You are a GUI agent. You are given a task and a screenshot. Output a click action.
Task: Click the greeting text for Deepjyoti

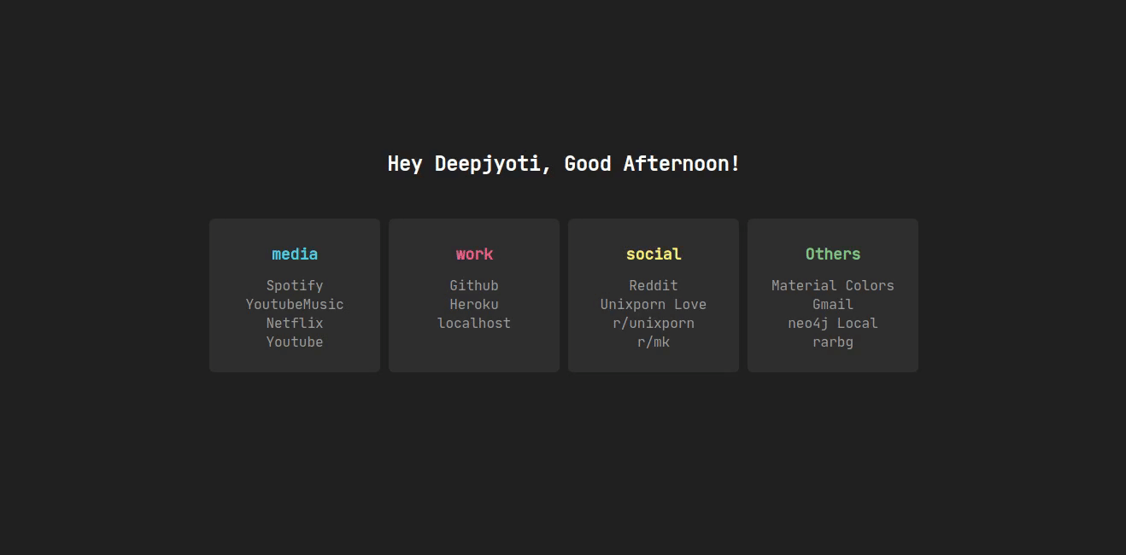click(563, 163)
